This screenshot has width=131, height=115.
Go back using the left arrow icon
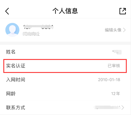[x=7, y=11]
